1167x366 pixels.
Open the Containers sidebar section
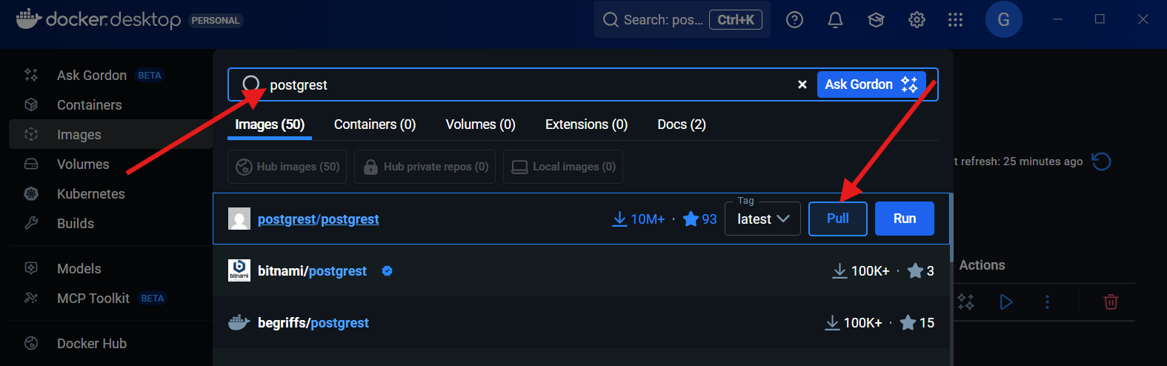89,104
